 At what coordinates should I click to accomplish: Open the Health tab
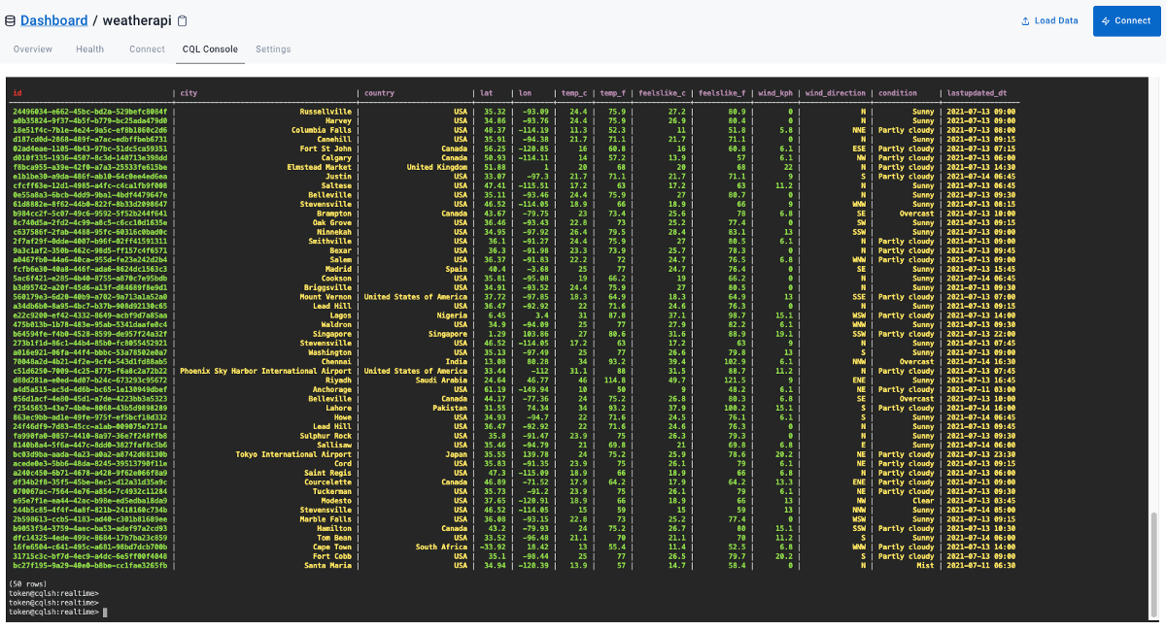coord(89,49)
